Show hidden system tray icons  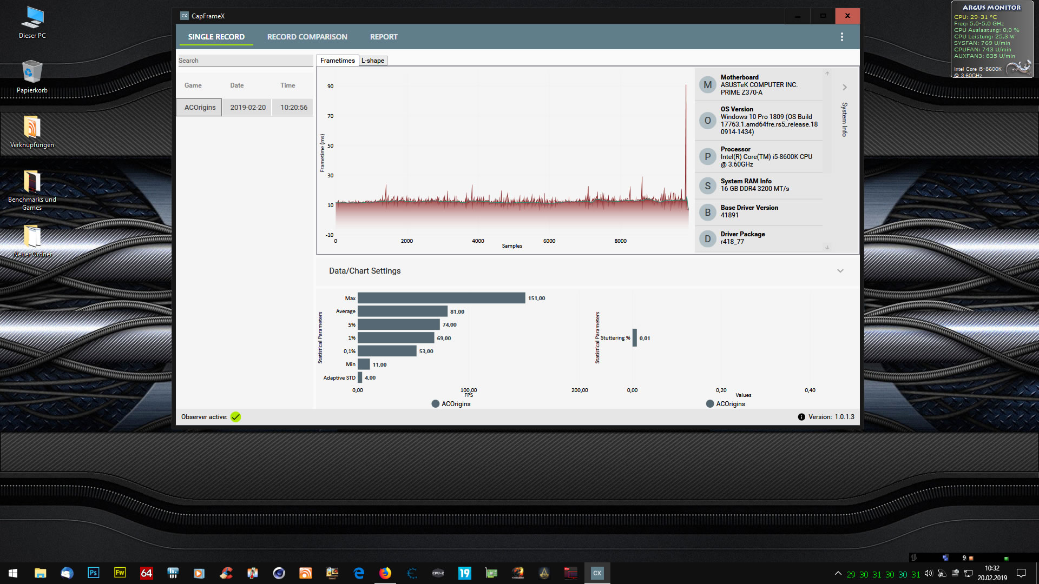point(838,574)
